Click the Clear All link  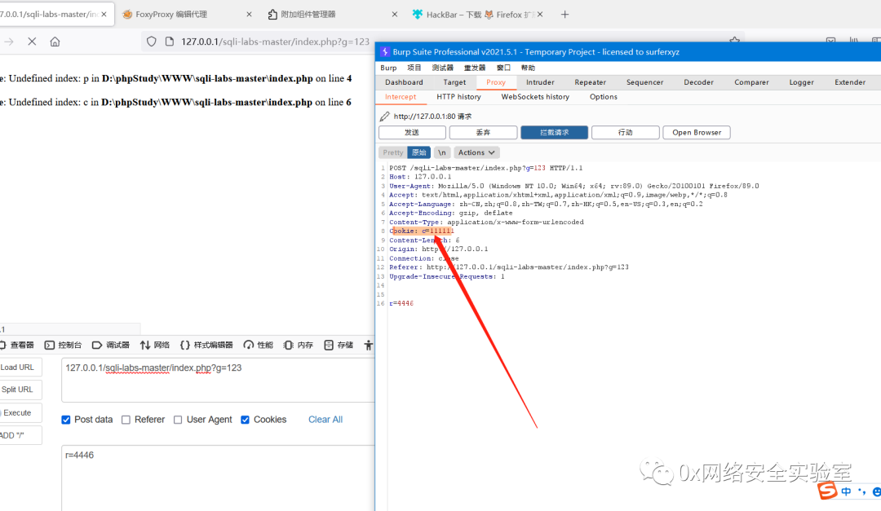(325, 420)
